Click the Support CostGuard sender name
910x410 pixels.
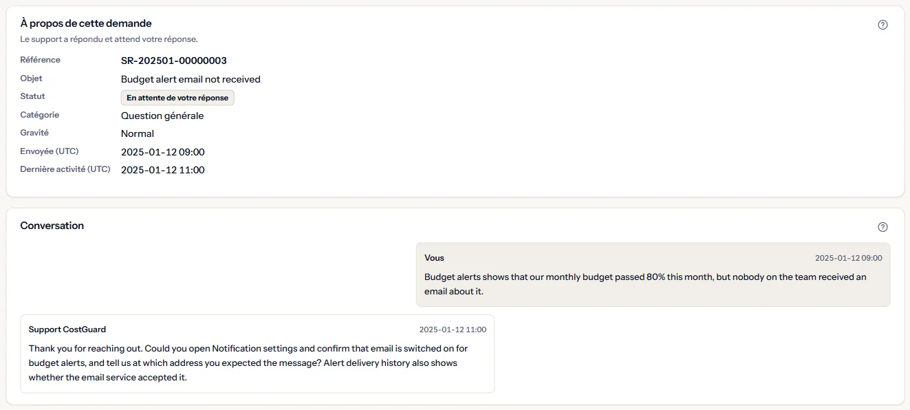coord(67,330)
